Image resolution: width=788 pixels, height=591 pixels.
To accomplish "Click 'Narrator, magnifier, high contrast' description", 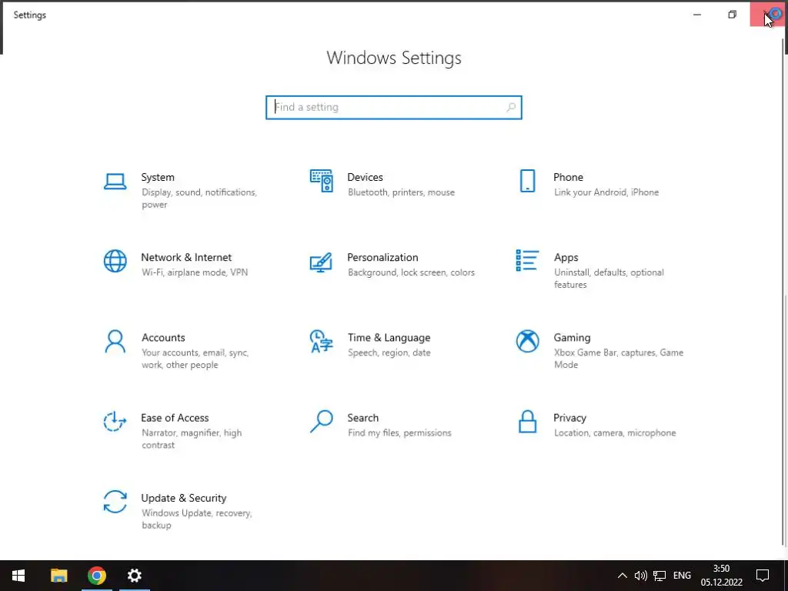I will coord(192,439).
